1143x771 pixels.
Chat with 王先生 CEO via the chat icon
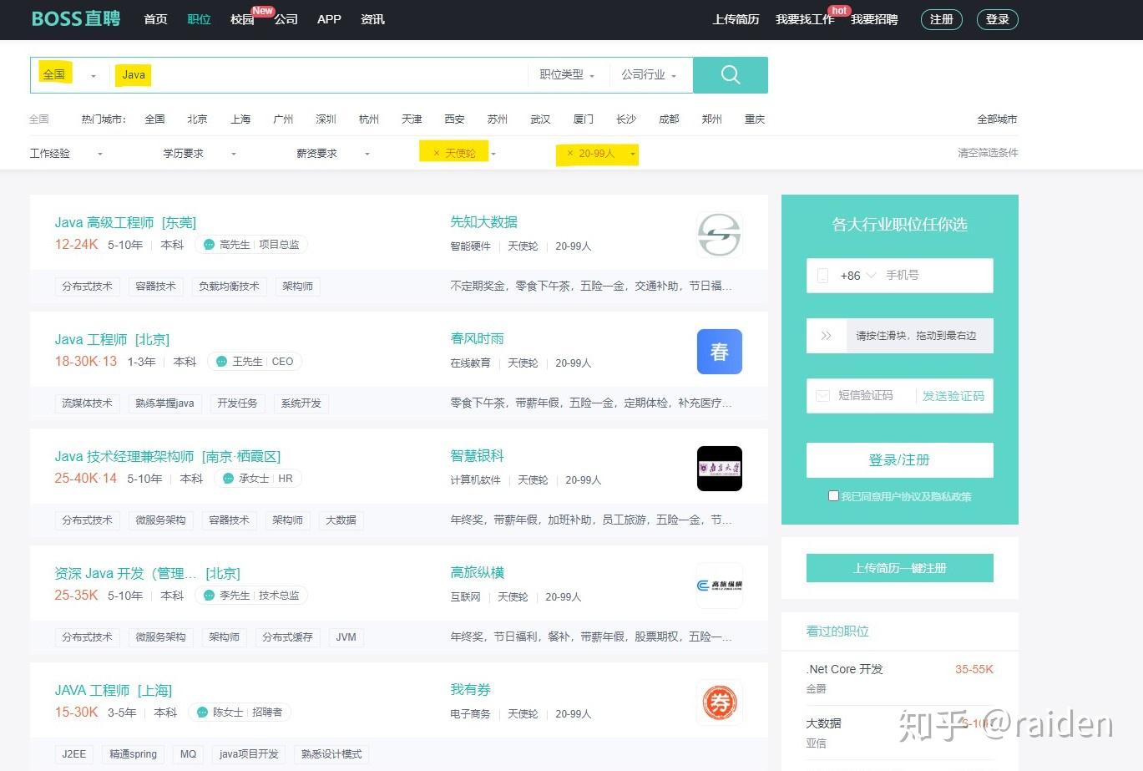[x=221, y=362]
